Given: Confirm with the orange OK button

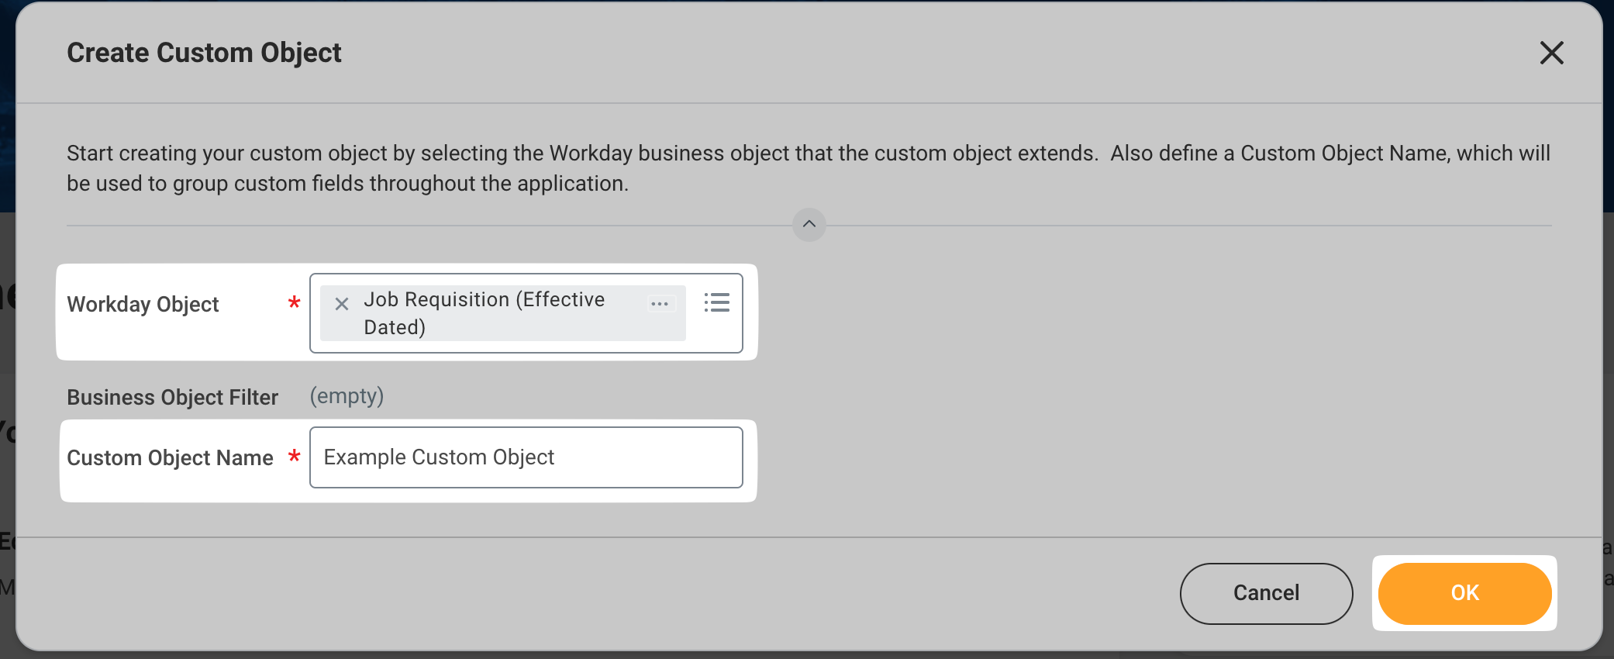Looking at the screenshot, I should click(x=1464, y=593).
